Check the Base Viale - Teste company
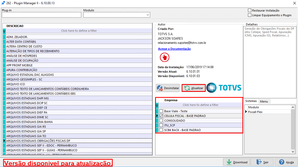This screenshot has width=298, height=167. 161,111
